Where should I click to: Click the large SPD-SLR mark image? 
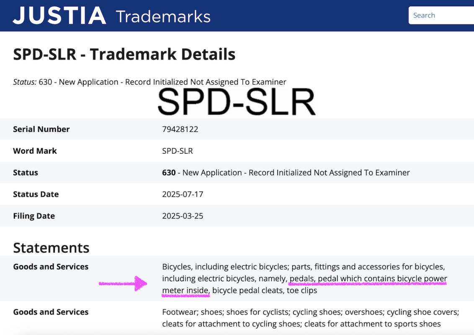click(x=237, y=102)
